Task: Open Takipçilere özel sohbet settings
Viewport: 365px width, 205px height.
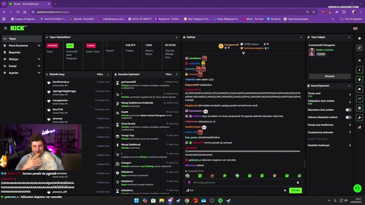Action: pyautogui.click(x=329, y=102)
